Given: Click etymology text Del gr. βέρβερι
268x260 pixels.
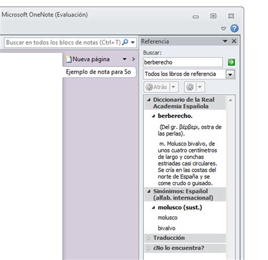Looking at the screenshot, I should tap(189, 130).
